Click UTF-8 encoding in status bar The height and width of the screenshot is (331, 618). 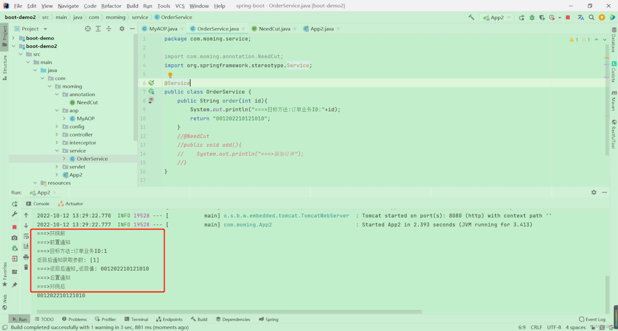[x=554, y=327]
